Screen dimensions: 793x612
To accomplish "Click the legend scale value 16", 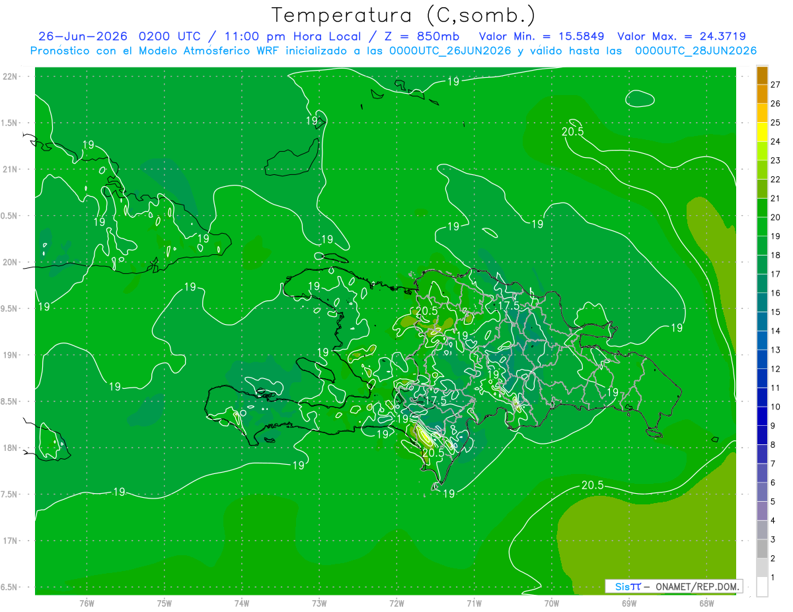I will [776, 293].
